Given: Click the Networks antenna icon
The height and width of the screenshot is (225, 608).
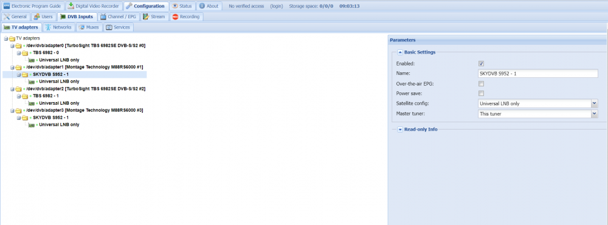Looking at the screenshot, I should pos(48,27).
